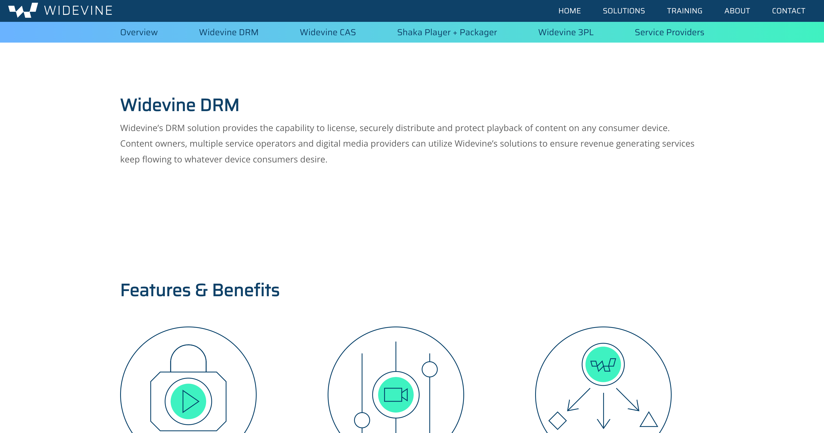Click the WIDEVINE wordmark in header

[x=78, y=11]
